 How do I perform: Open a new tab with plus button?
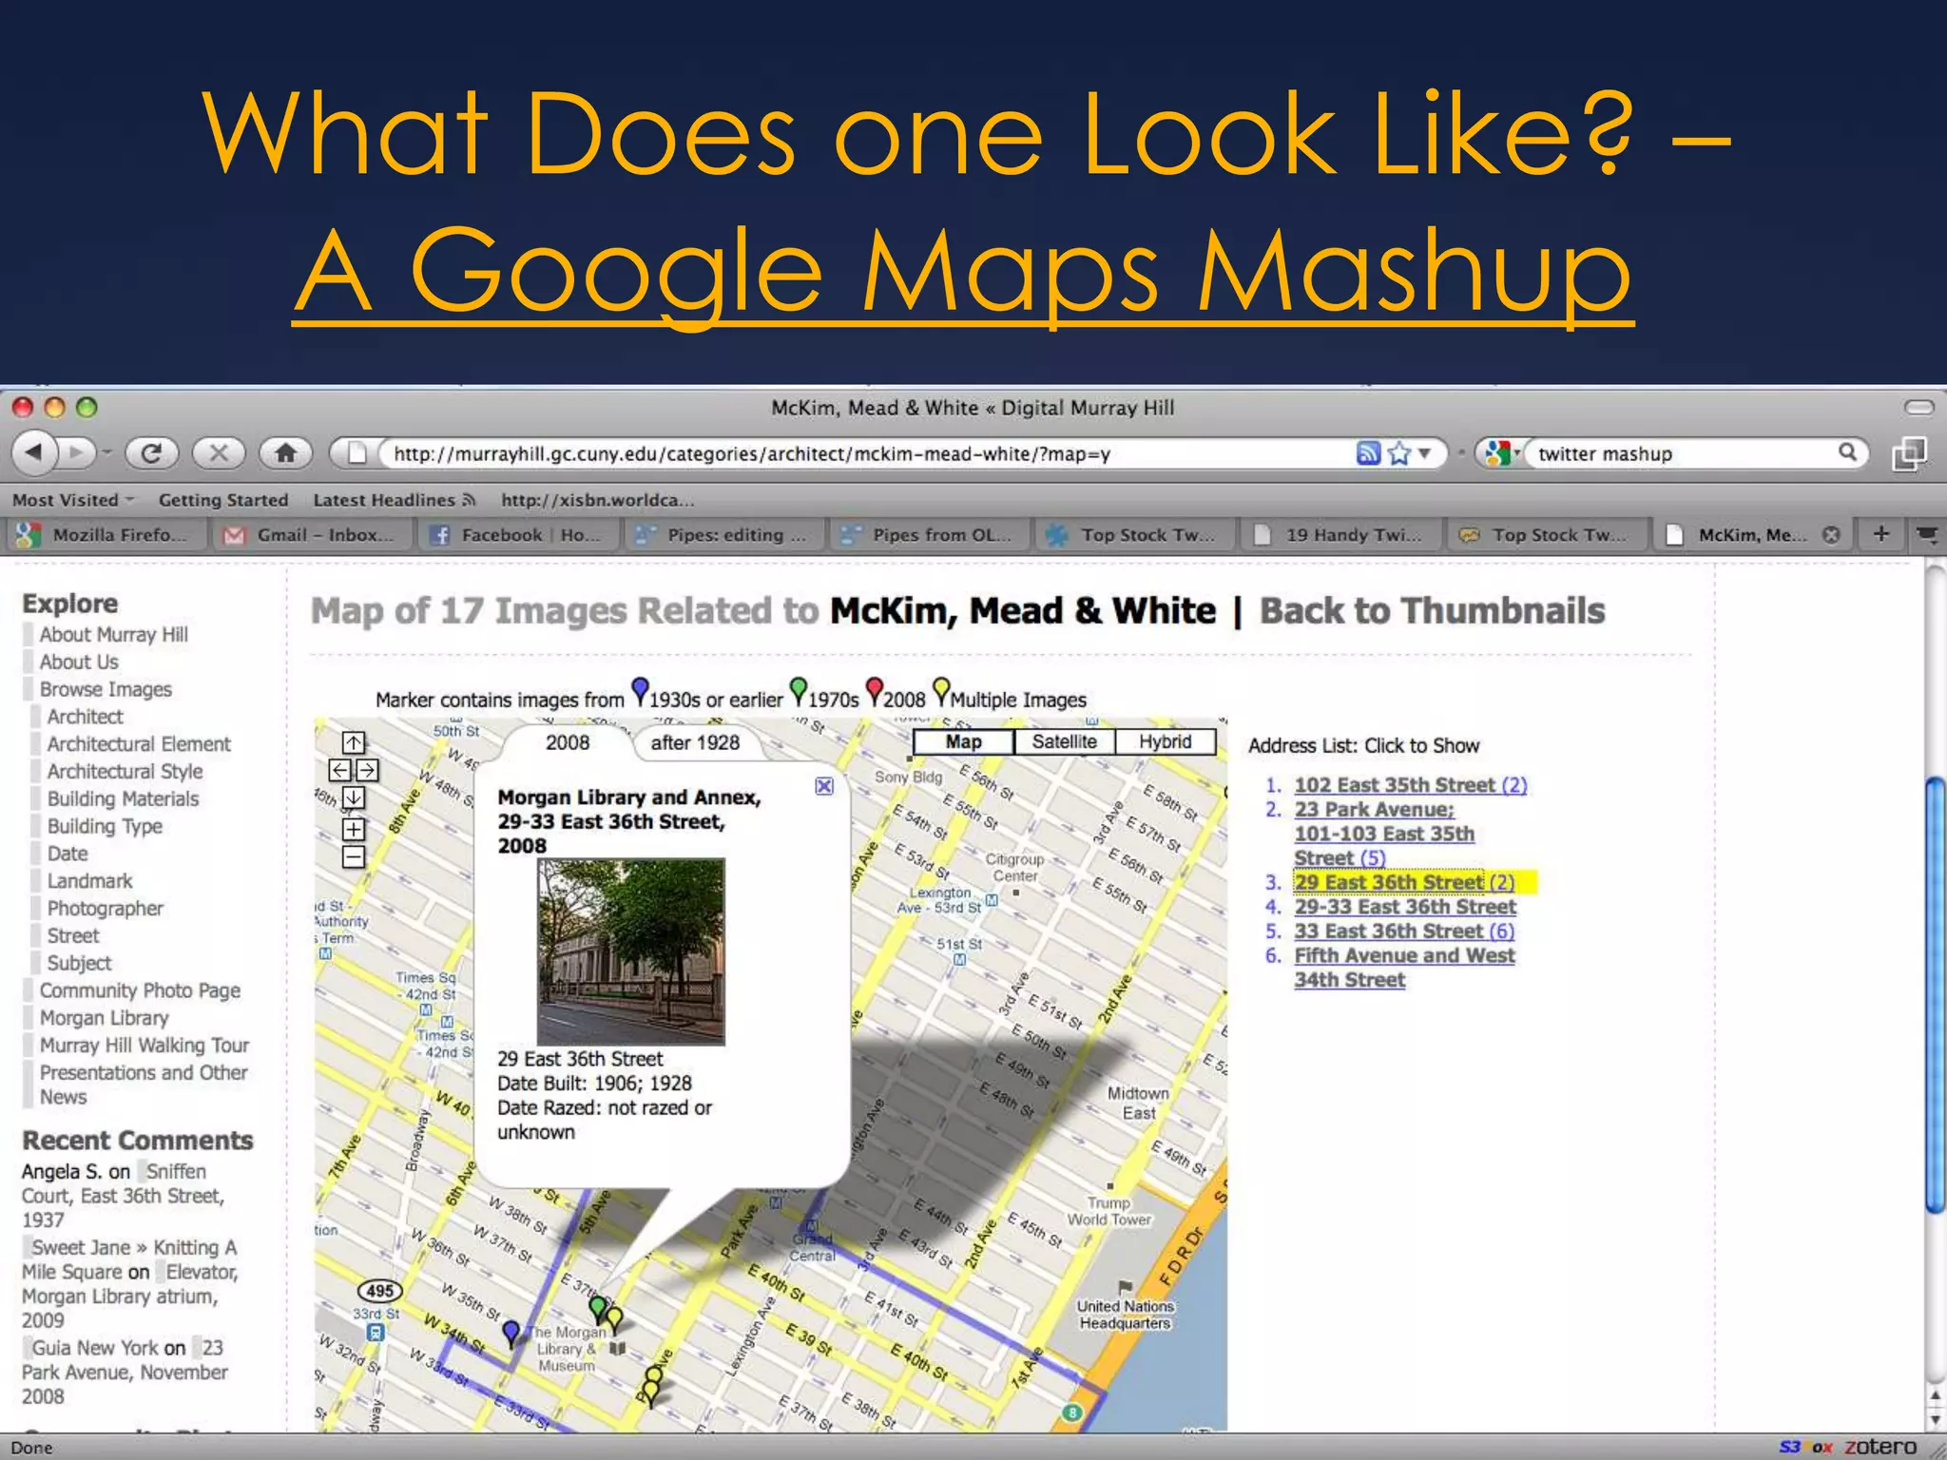[x=1881, y=534]
